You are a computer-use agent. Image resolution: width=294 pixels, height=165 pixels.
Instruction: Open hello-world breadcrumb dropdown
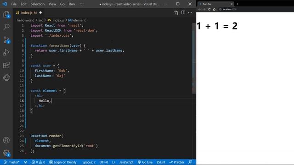[26, 20]
